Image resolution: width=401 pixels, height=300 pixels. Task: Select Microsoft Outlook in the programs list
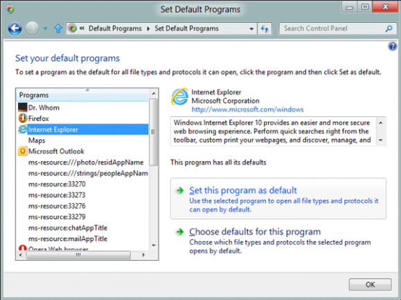[56, 151]
